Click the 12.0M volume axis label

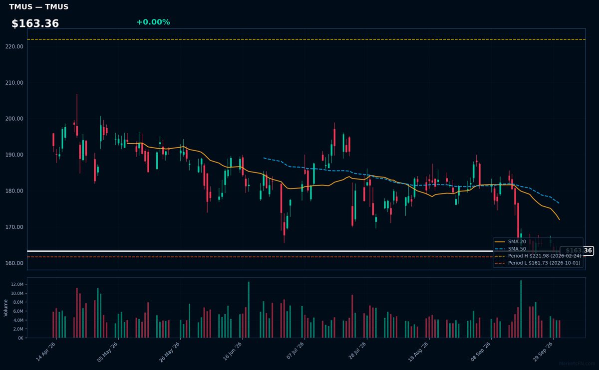coord(16,284)
